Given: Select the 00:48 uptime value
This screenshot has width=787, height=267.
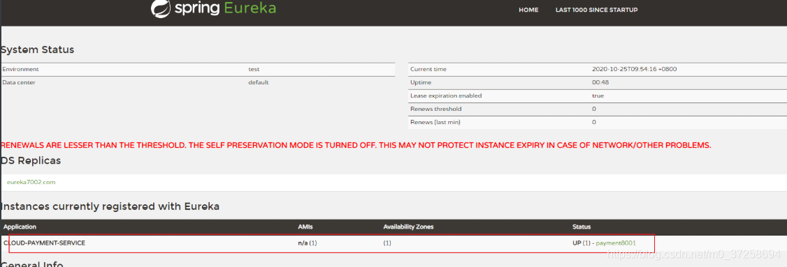Looking at the screenshot, I should (600, 82).
